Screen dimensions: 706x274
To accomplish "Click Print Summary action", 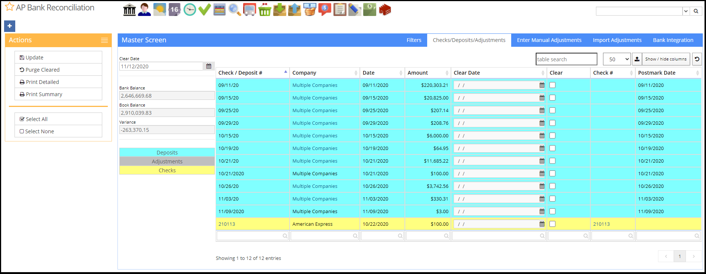I will pos(58,94).
